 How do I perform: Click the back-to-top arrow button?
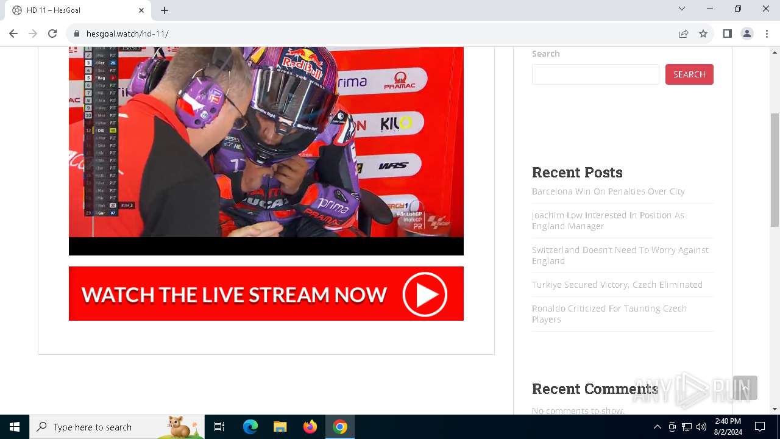(745, 388)
